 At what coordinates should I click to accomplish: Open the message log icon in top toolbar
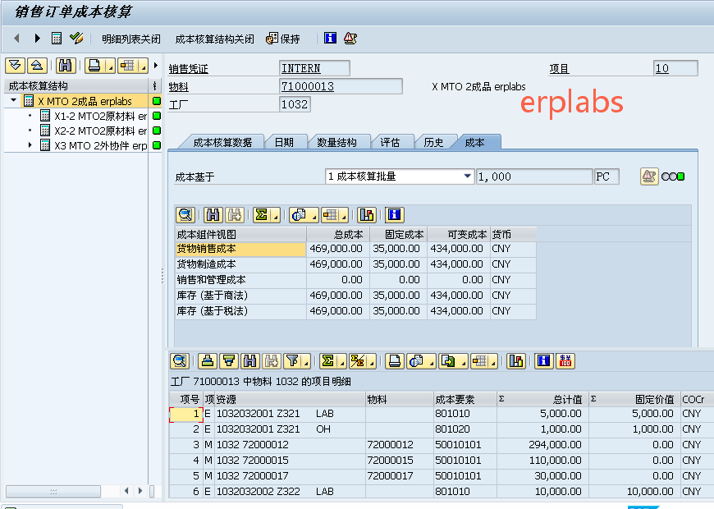tap(350, 39)
